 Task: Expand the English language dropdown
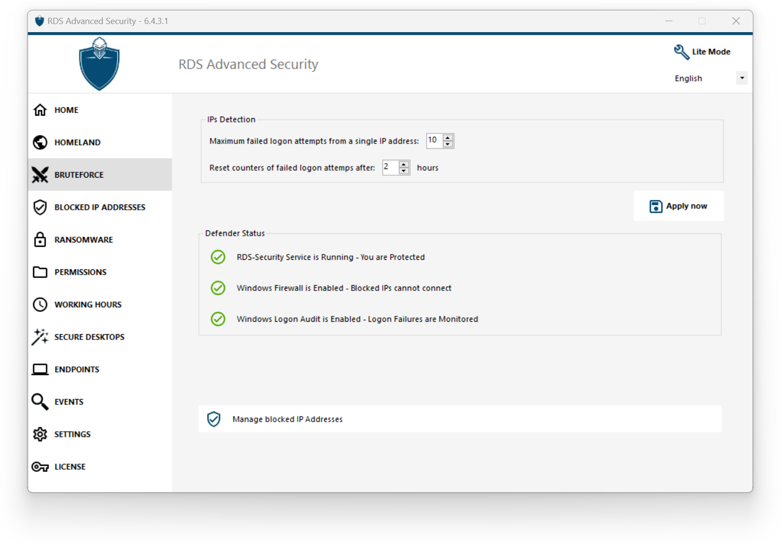click(742, 78)
